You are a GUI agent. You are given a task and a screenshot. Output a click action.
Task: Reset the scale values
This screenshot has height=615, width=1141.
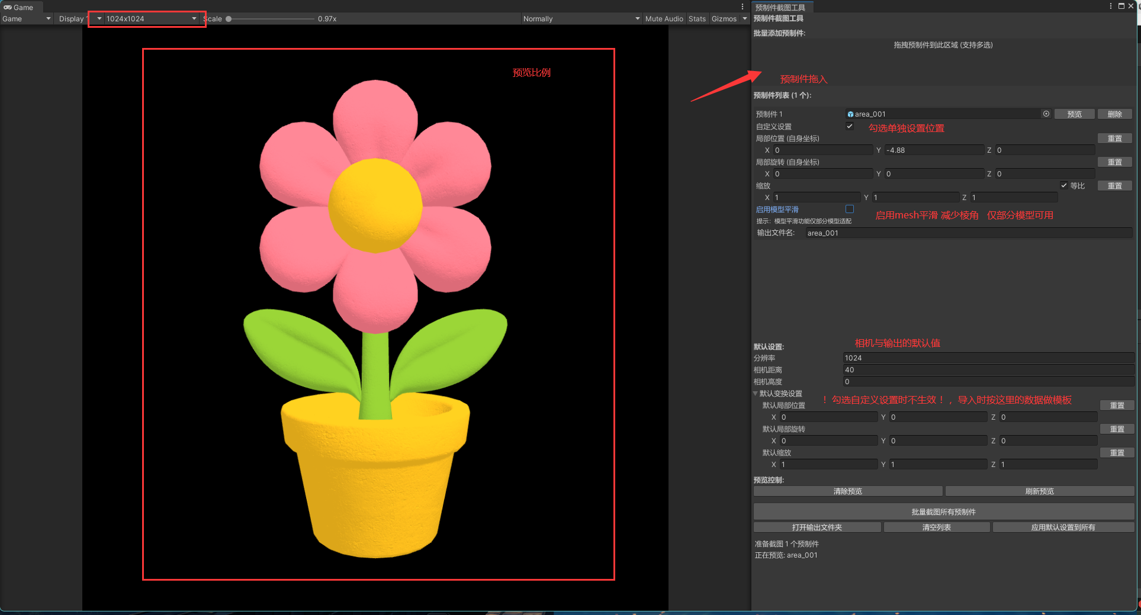tap(1115, 185)
